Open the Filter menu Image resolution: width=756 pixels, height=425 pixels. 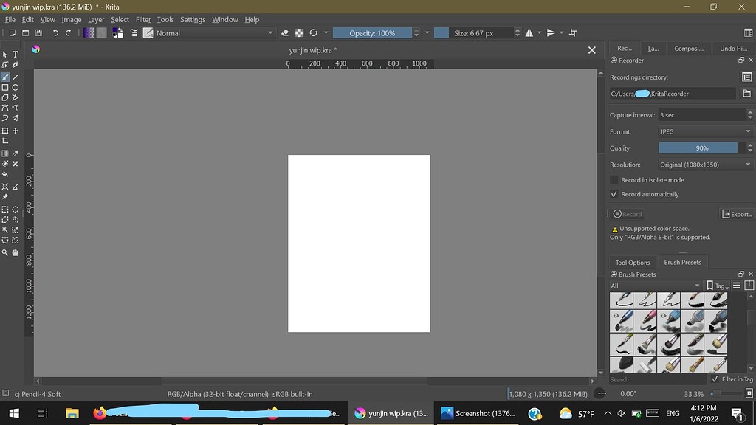[x=143, y=19]
